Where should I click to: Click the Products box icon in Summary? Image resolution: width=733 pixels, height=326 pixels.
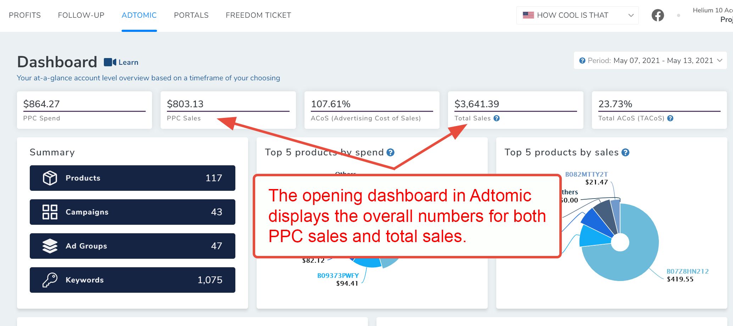pyautogui.click(x=51, y=178)
